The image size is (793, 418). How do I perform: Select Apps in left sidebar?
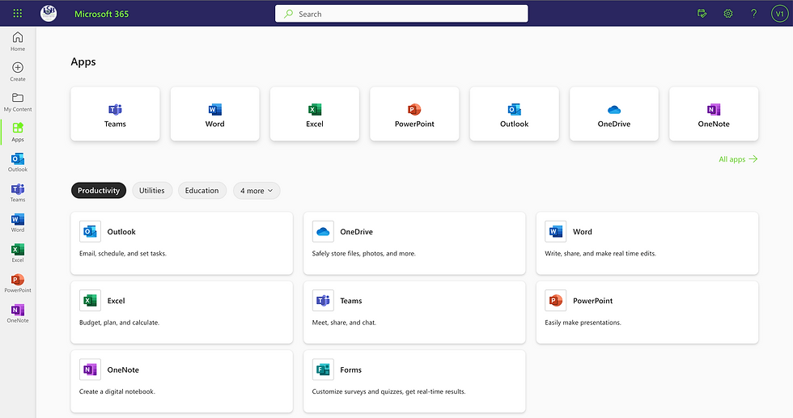pyautogui.click(x=18, y=132)
